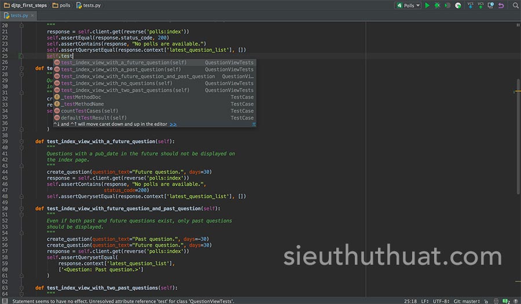The height and width of the screenshot is (304, 521).
Task: Click the polls folder breadcrumb
Action: point(61,5)
